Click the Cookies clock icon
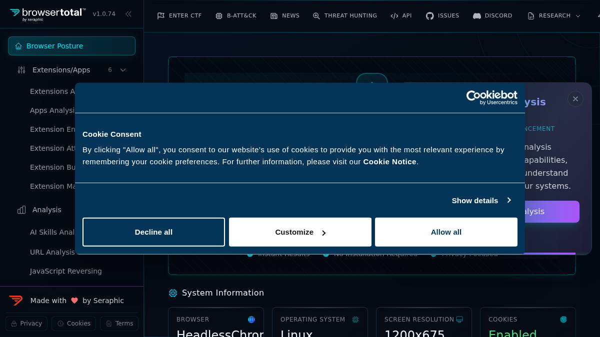The height and width of the screenshot is (337, 600). pyautogui.click(x=60, y=324)
